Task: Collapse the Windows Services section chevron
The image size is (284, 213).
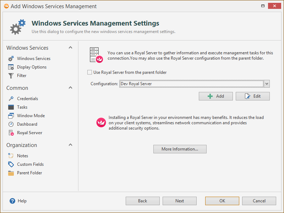Action: tap(70, 48)
